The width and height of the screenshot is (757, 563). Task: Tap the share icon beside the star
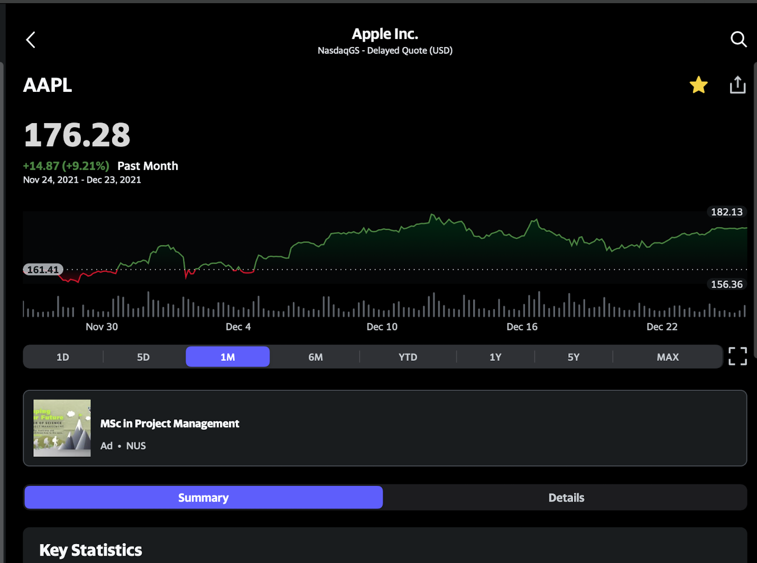click(737, 85)
